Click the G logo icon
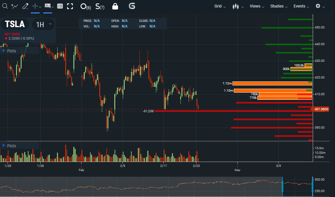335x197 pixels. [132, 6]
